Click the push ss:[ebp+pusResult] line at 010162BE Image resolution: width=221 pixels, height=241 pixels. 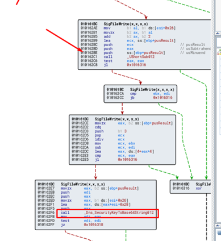tap(123, 53)
